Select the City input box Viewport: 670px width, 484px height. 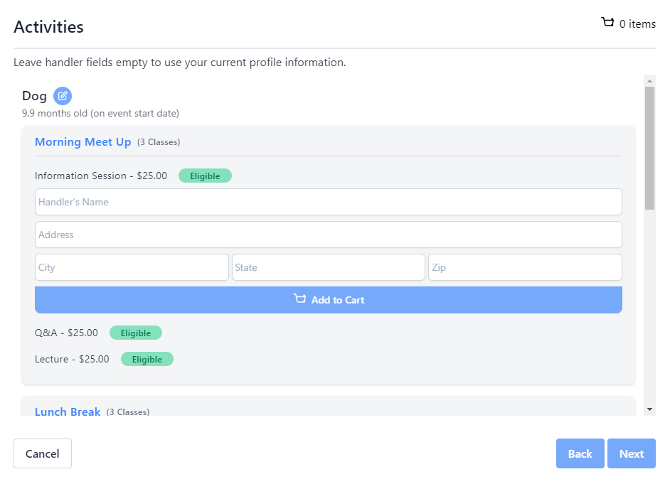tap(132, 267)
